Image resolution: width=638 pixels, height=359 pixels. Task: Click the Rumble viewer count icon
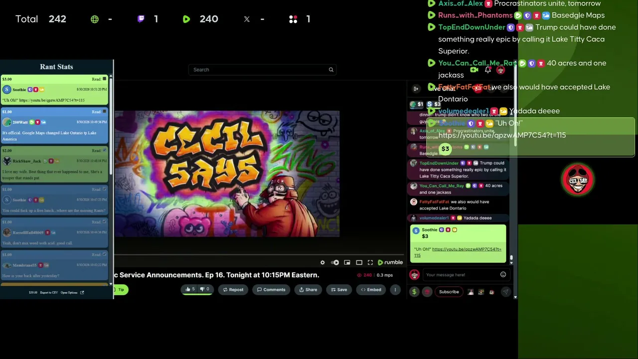coord(186,19)
